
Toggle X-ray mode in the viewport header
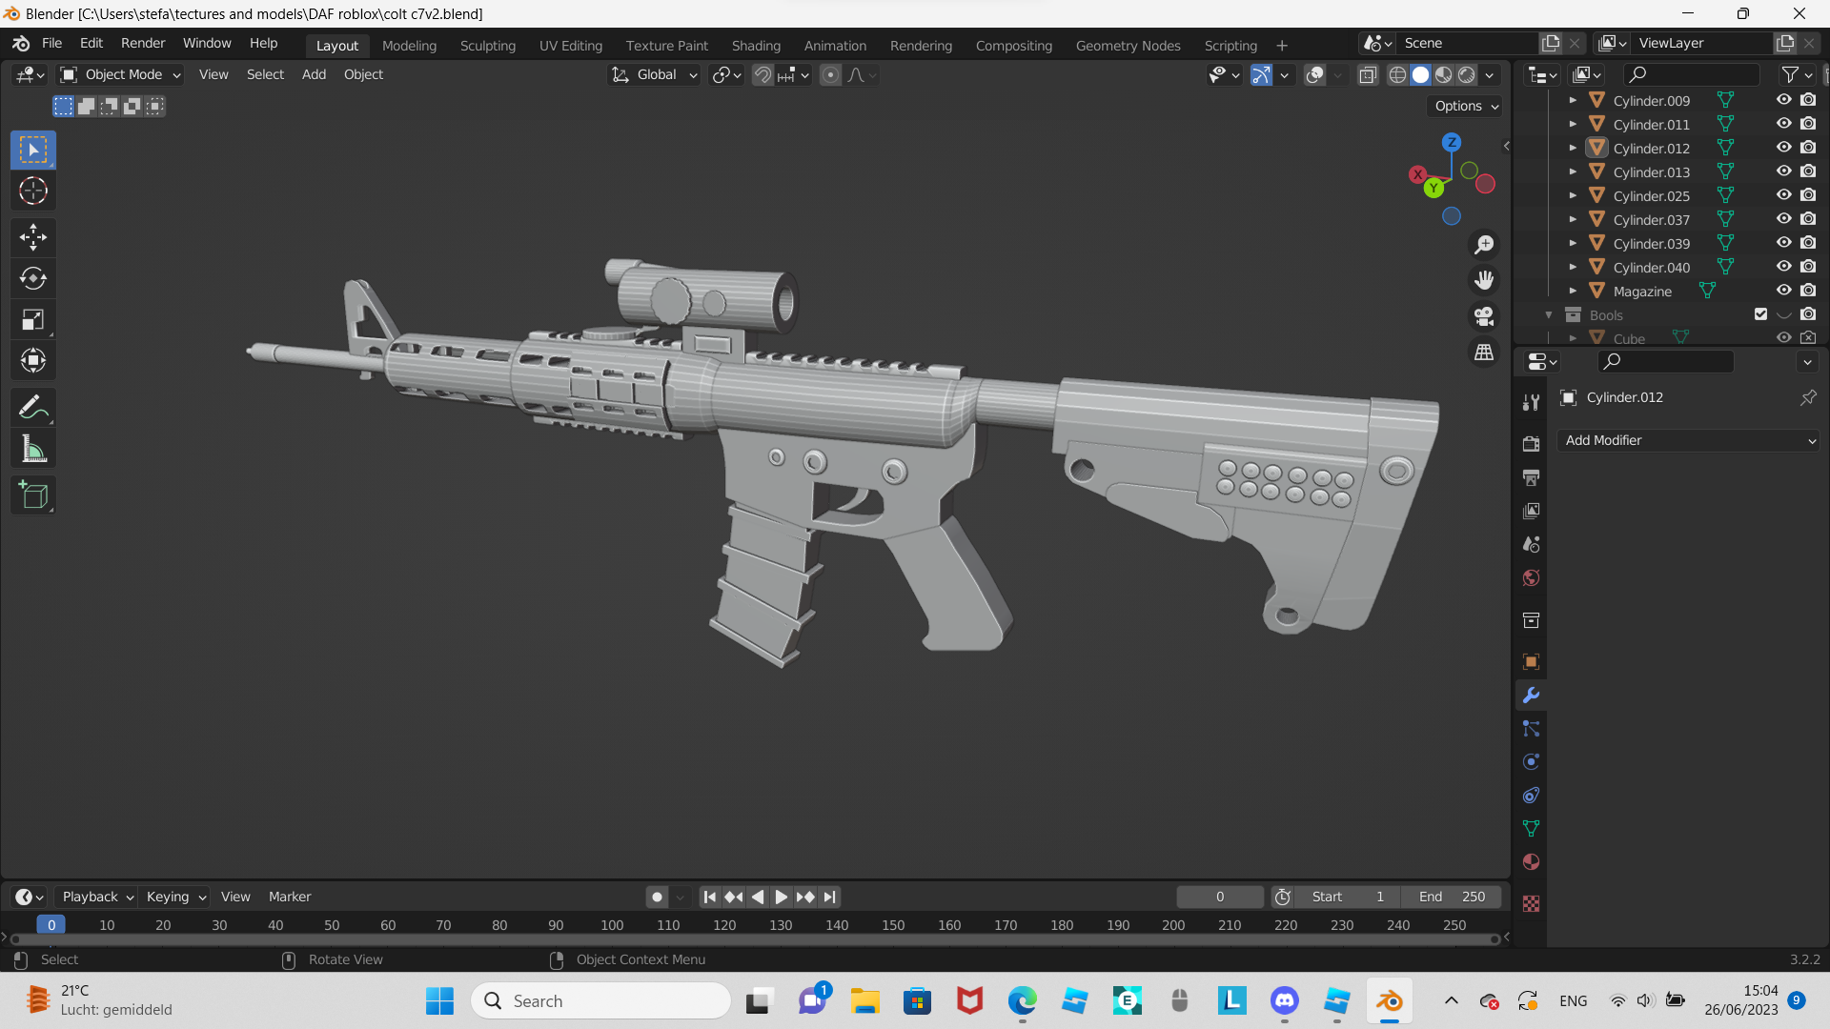pos(1369,74)
